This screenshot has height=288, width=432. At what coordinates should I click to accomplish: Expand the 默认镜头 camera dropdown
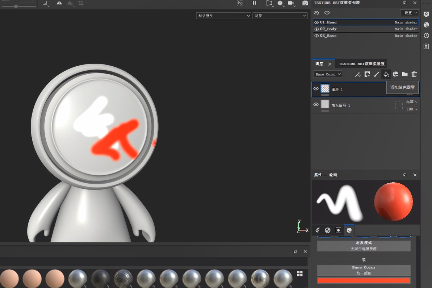(x=223, y=16)
